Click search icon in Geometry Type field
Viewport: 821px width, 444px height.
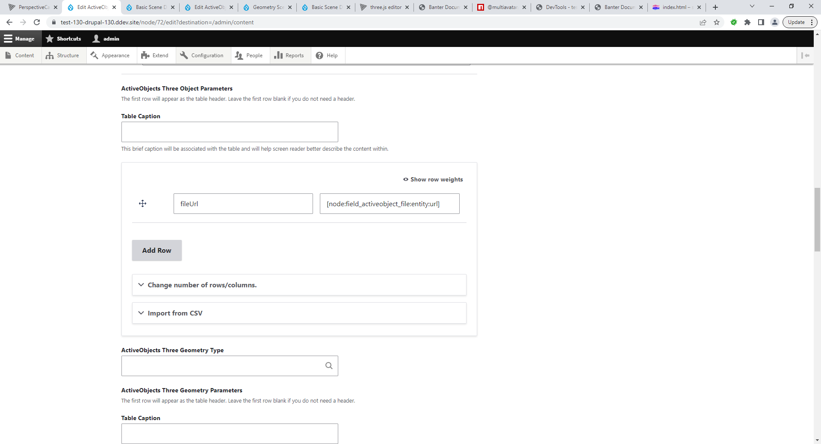click(x=328, y=366)
